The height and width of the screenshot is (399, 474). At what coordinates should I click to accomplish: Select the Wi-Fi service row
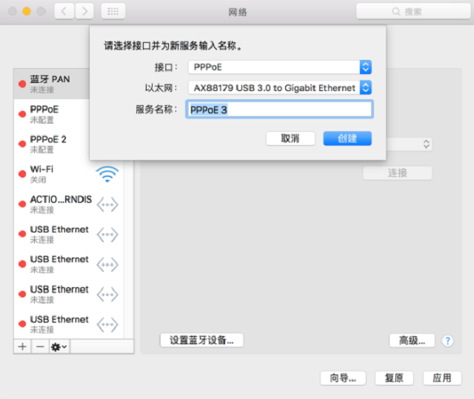point(69,174)
